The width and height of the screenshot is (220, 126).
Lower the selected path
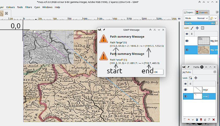[193, 120]
